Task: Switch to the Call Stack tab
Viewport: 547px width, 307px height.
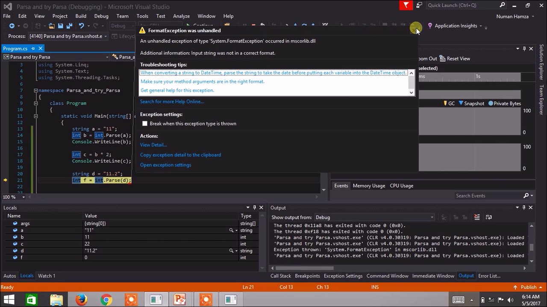Action: tap(280, 276)
